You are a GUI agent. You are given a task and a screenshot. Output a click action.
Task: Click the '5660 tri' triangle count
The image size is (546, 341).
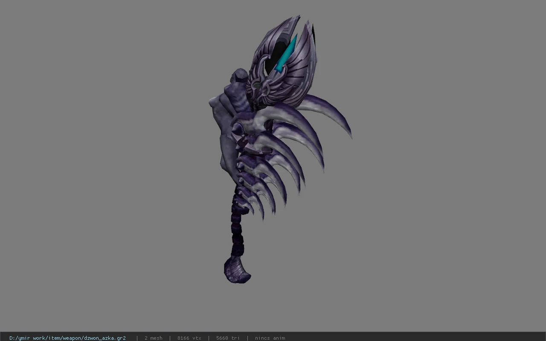[228, 338]
